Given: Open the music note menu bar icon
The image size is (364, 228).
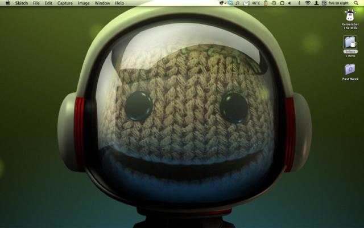Looking at the screenshot, I should click(237, 3).
